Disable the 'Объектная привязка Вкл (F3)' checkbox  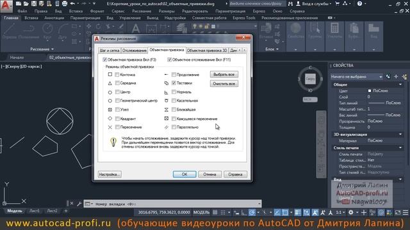pos(105,59)
